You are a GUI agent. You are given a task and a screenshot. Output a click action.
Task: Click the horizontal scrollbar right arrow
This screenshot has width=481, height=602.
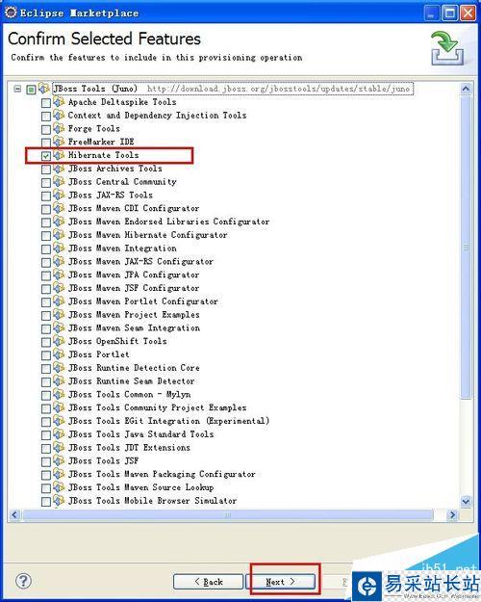[452, 515]
